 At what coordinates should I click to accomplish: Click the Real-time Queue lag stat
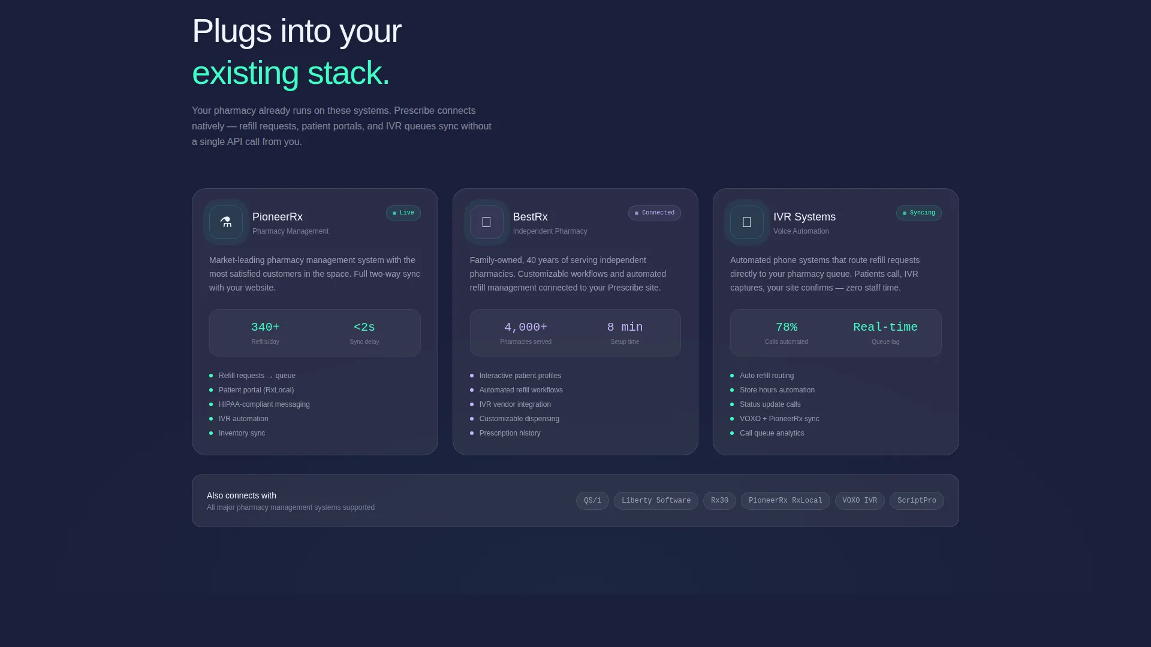point(885,333)
